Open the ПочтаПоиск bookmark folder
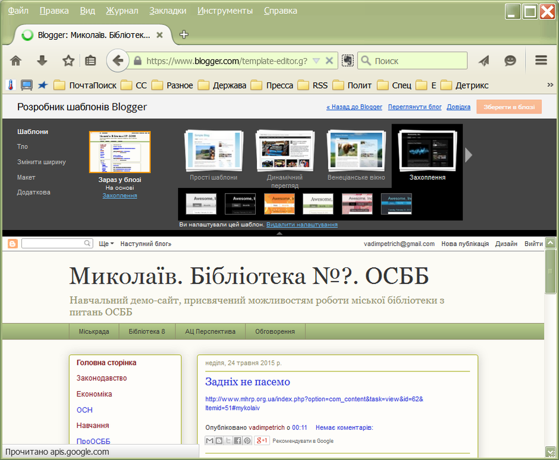The height and width of the screenshot is (460, 559). tap(85, 86)
